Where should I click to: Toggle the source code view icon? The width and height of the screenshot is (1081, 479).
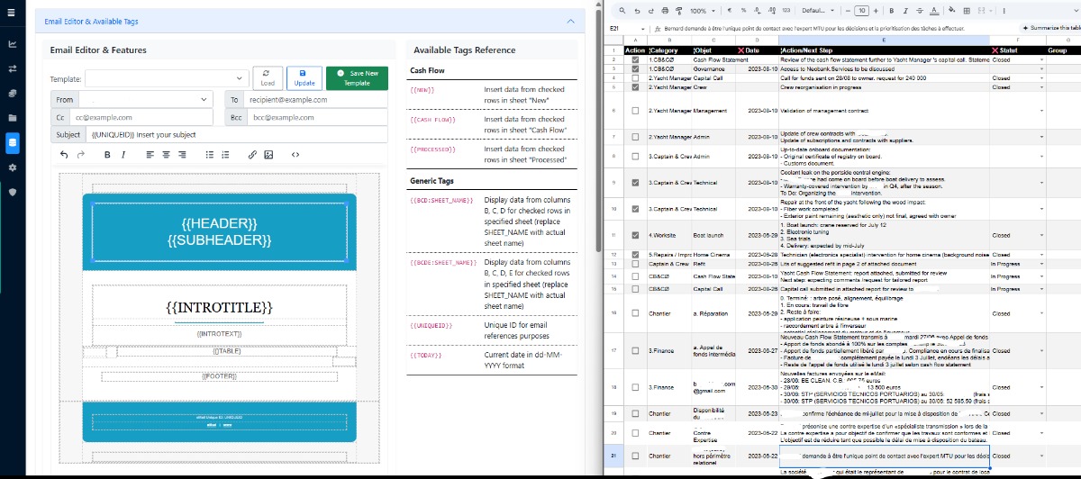click(x=295, y=155)
